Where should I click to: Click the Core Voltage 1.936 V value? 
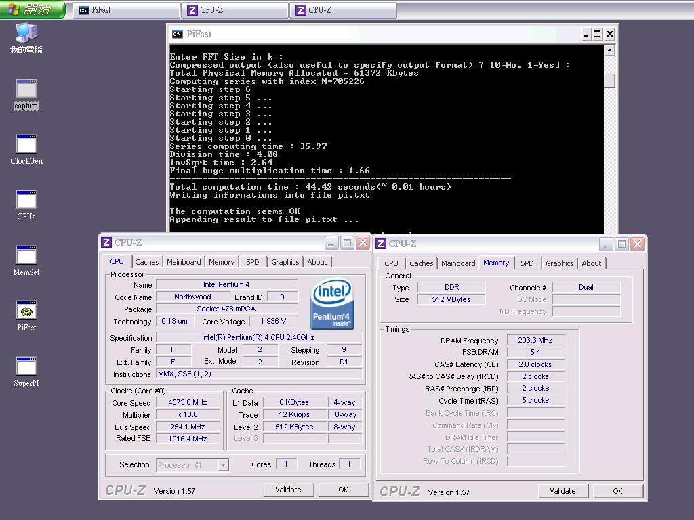[273, 321]
